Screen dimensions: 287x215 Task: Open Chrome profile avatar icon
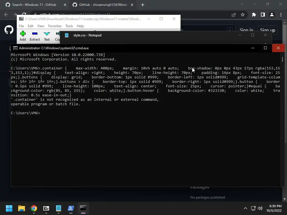tap(272, 15)
